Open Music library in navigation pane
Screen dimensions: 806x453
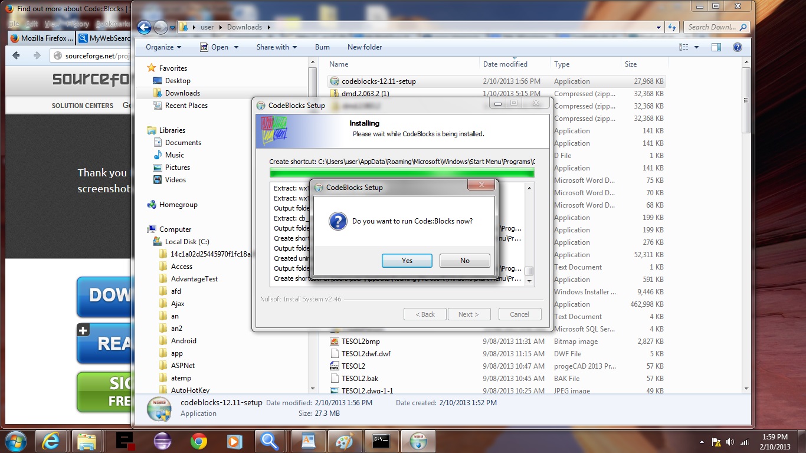coord(174,155)
